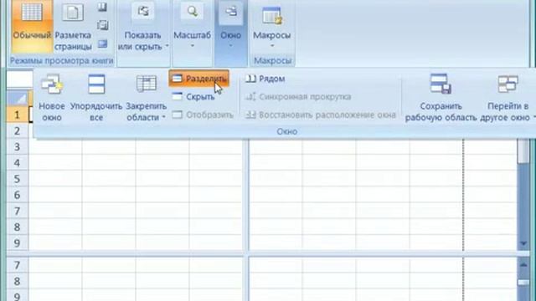Select row 7 header in lower pane
The width and height of the screenshot is (536, 301).
[x=17, y=265]
